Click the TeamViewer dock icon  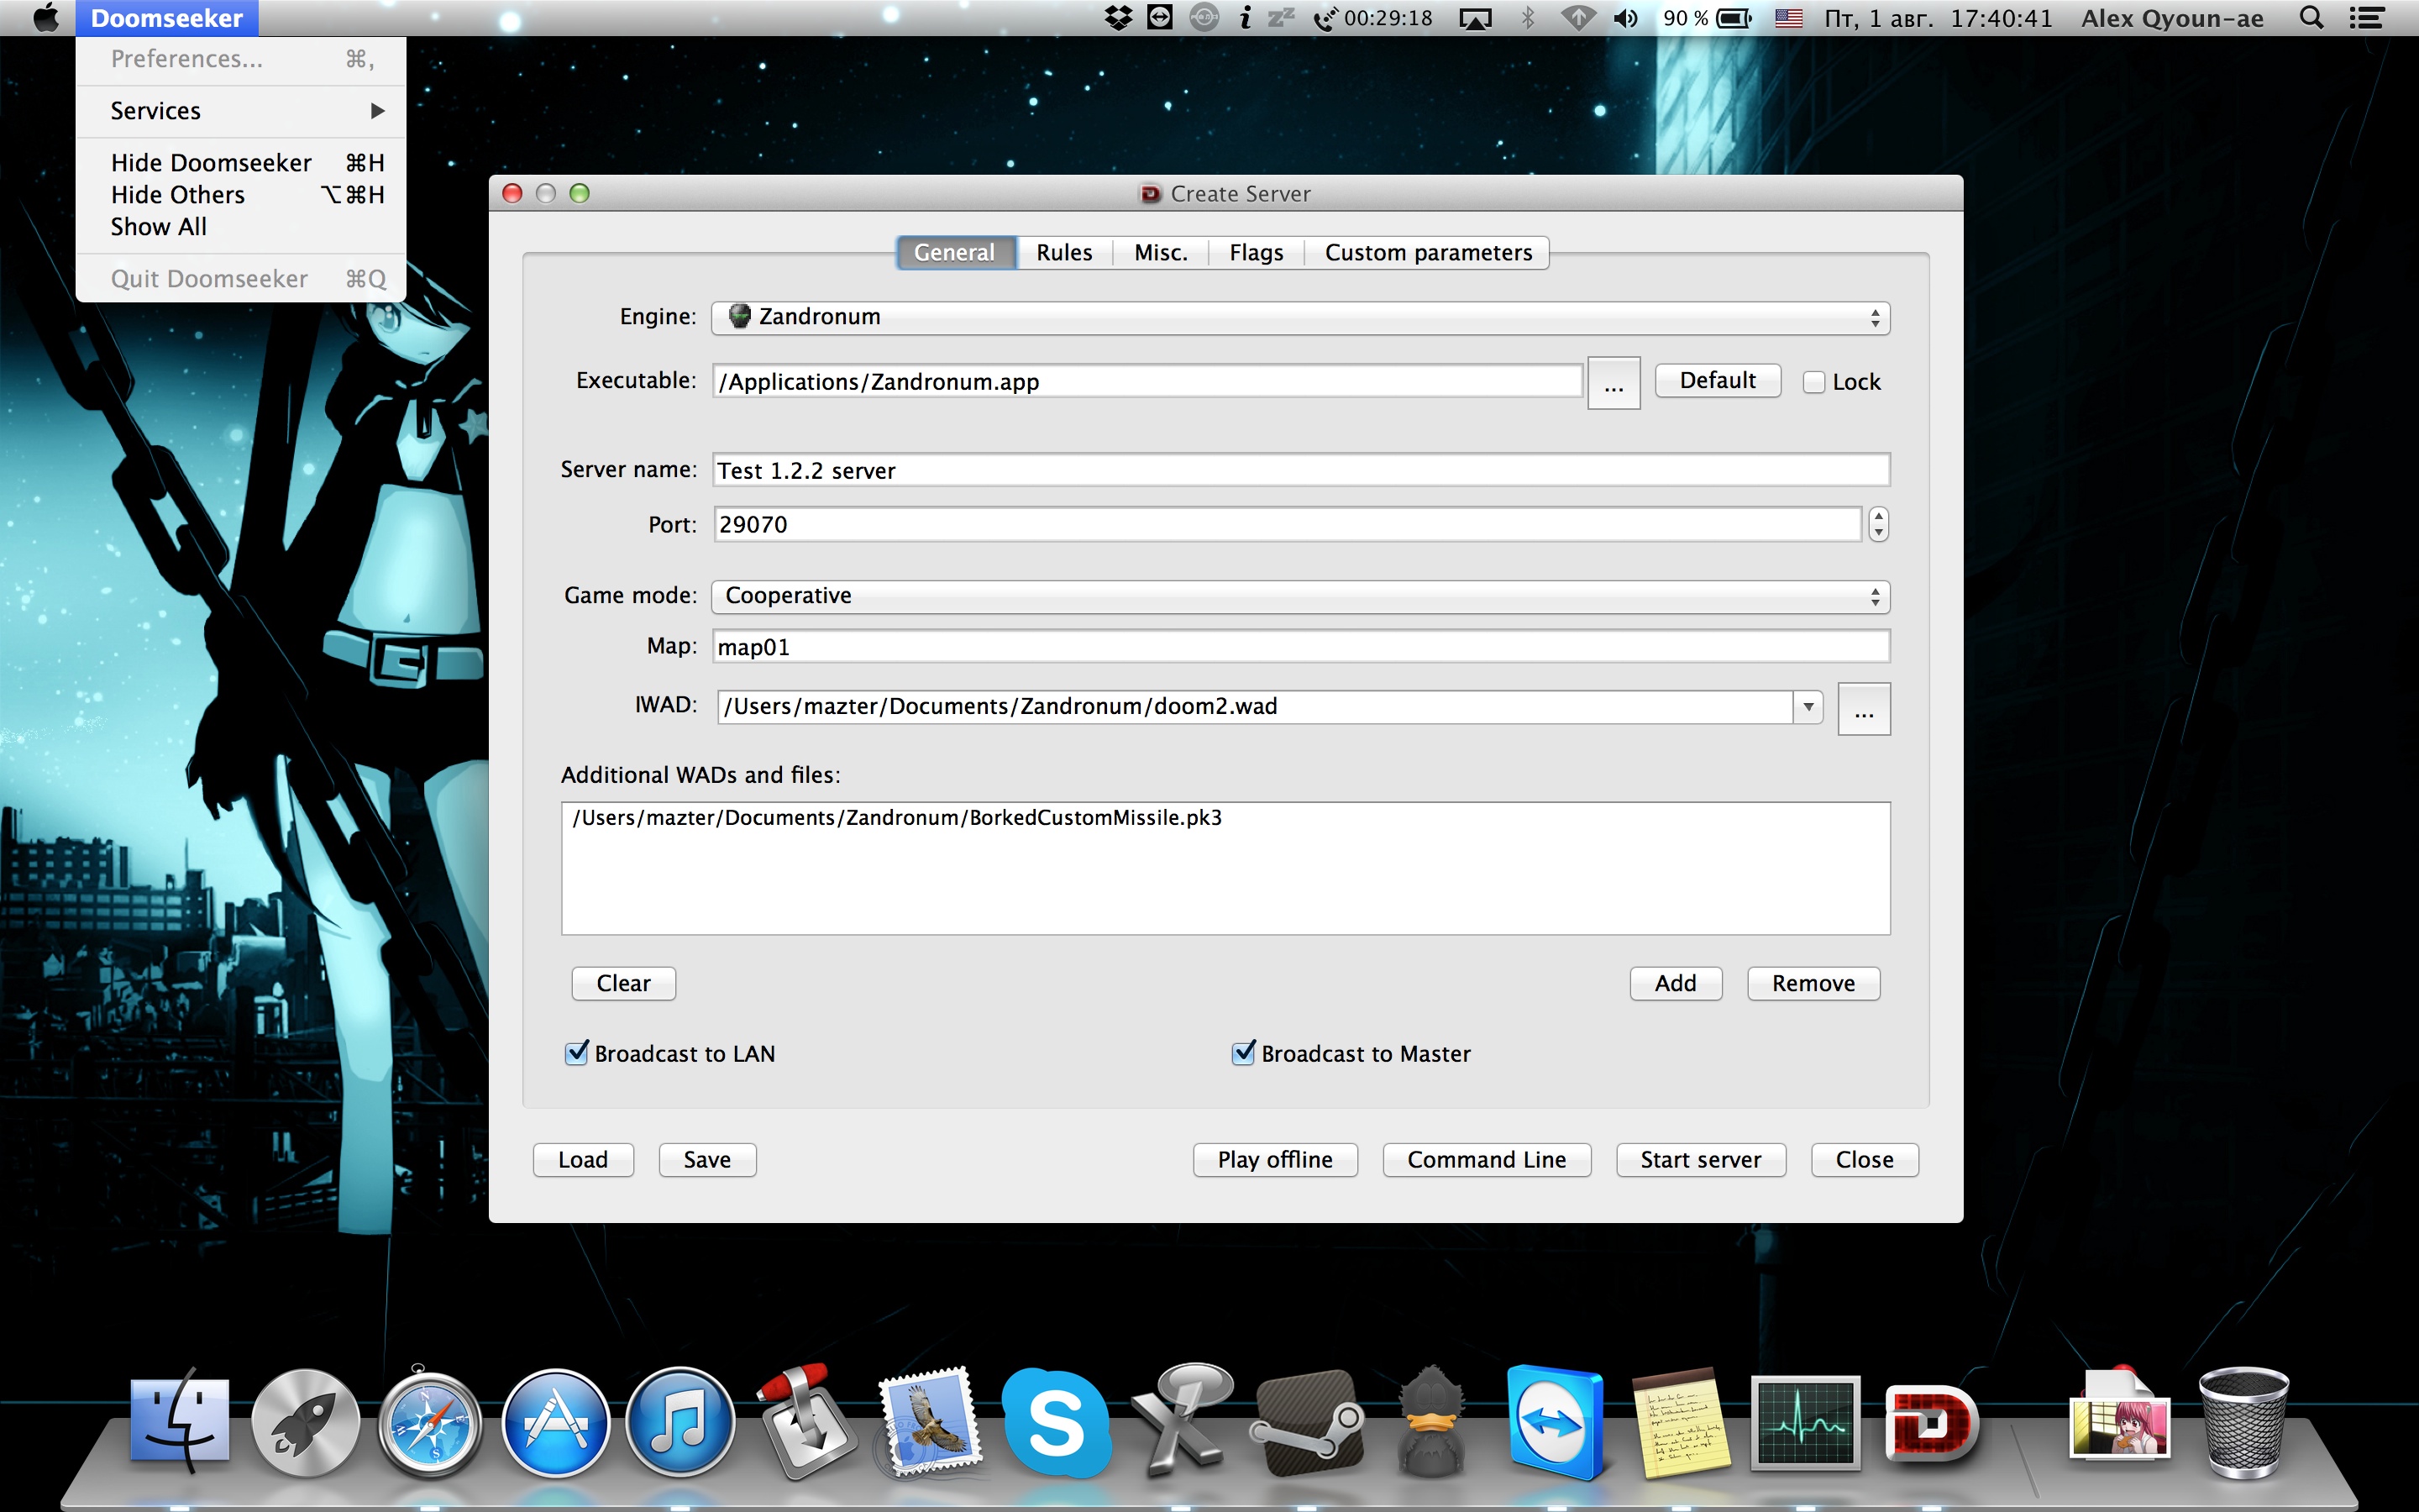coord(1555,1424)
